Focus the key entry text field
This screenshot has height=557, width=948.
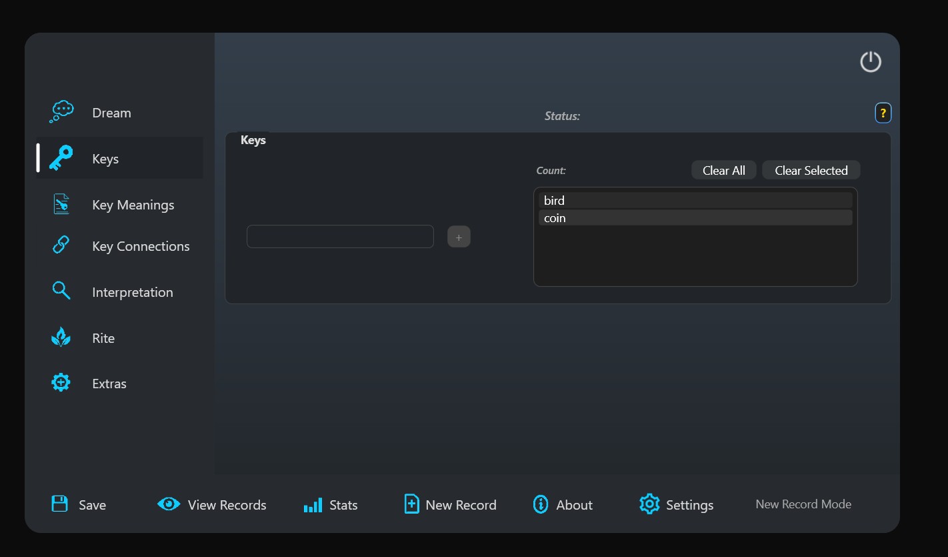pos(340,237)
